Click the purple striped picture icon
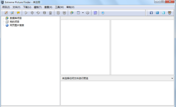 pyautogui.click(x=95, y=13)
